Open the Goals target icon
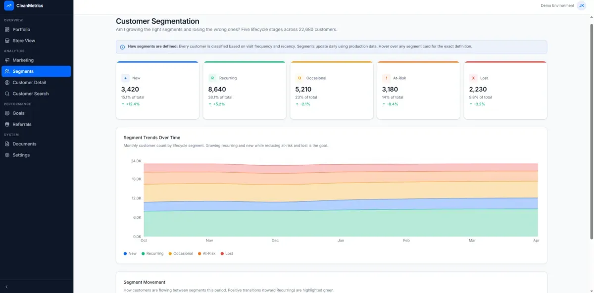594x293 pixels. point(7,113)
